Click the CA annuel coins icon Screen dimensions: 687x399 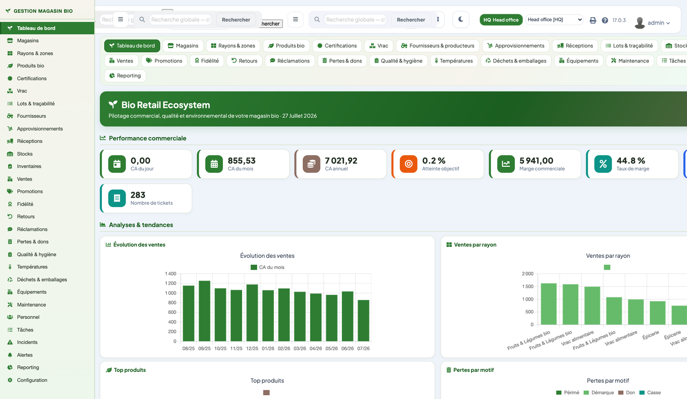coord(311,164)
